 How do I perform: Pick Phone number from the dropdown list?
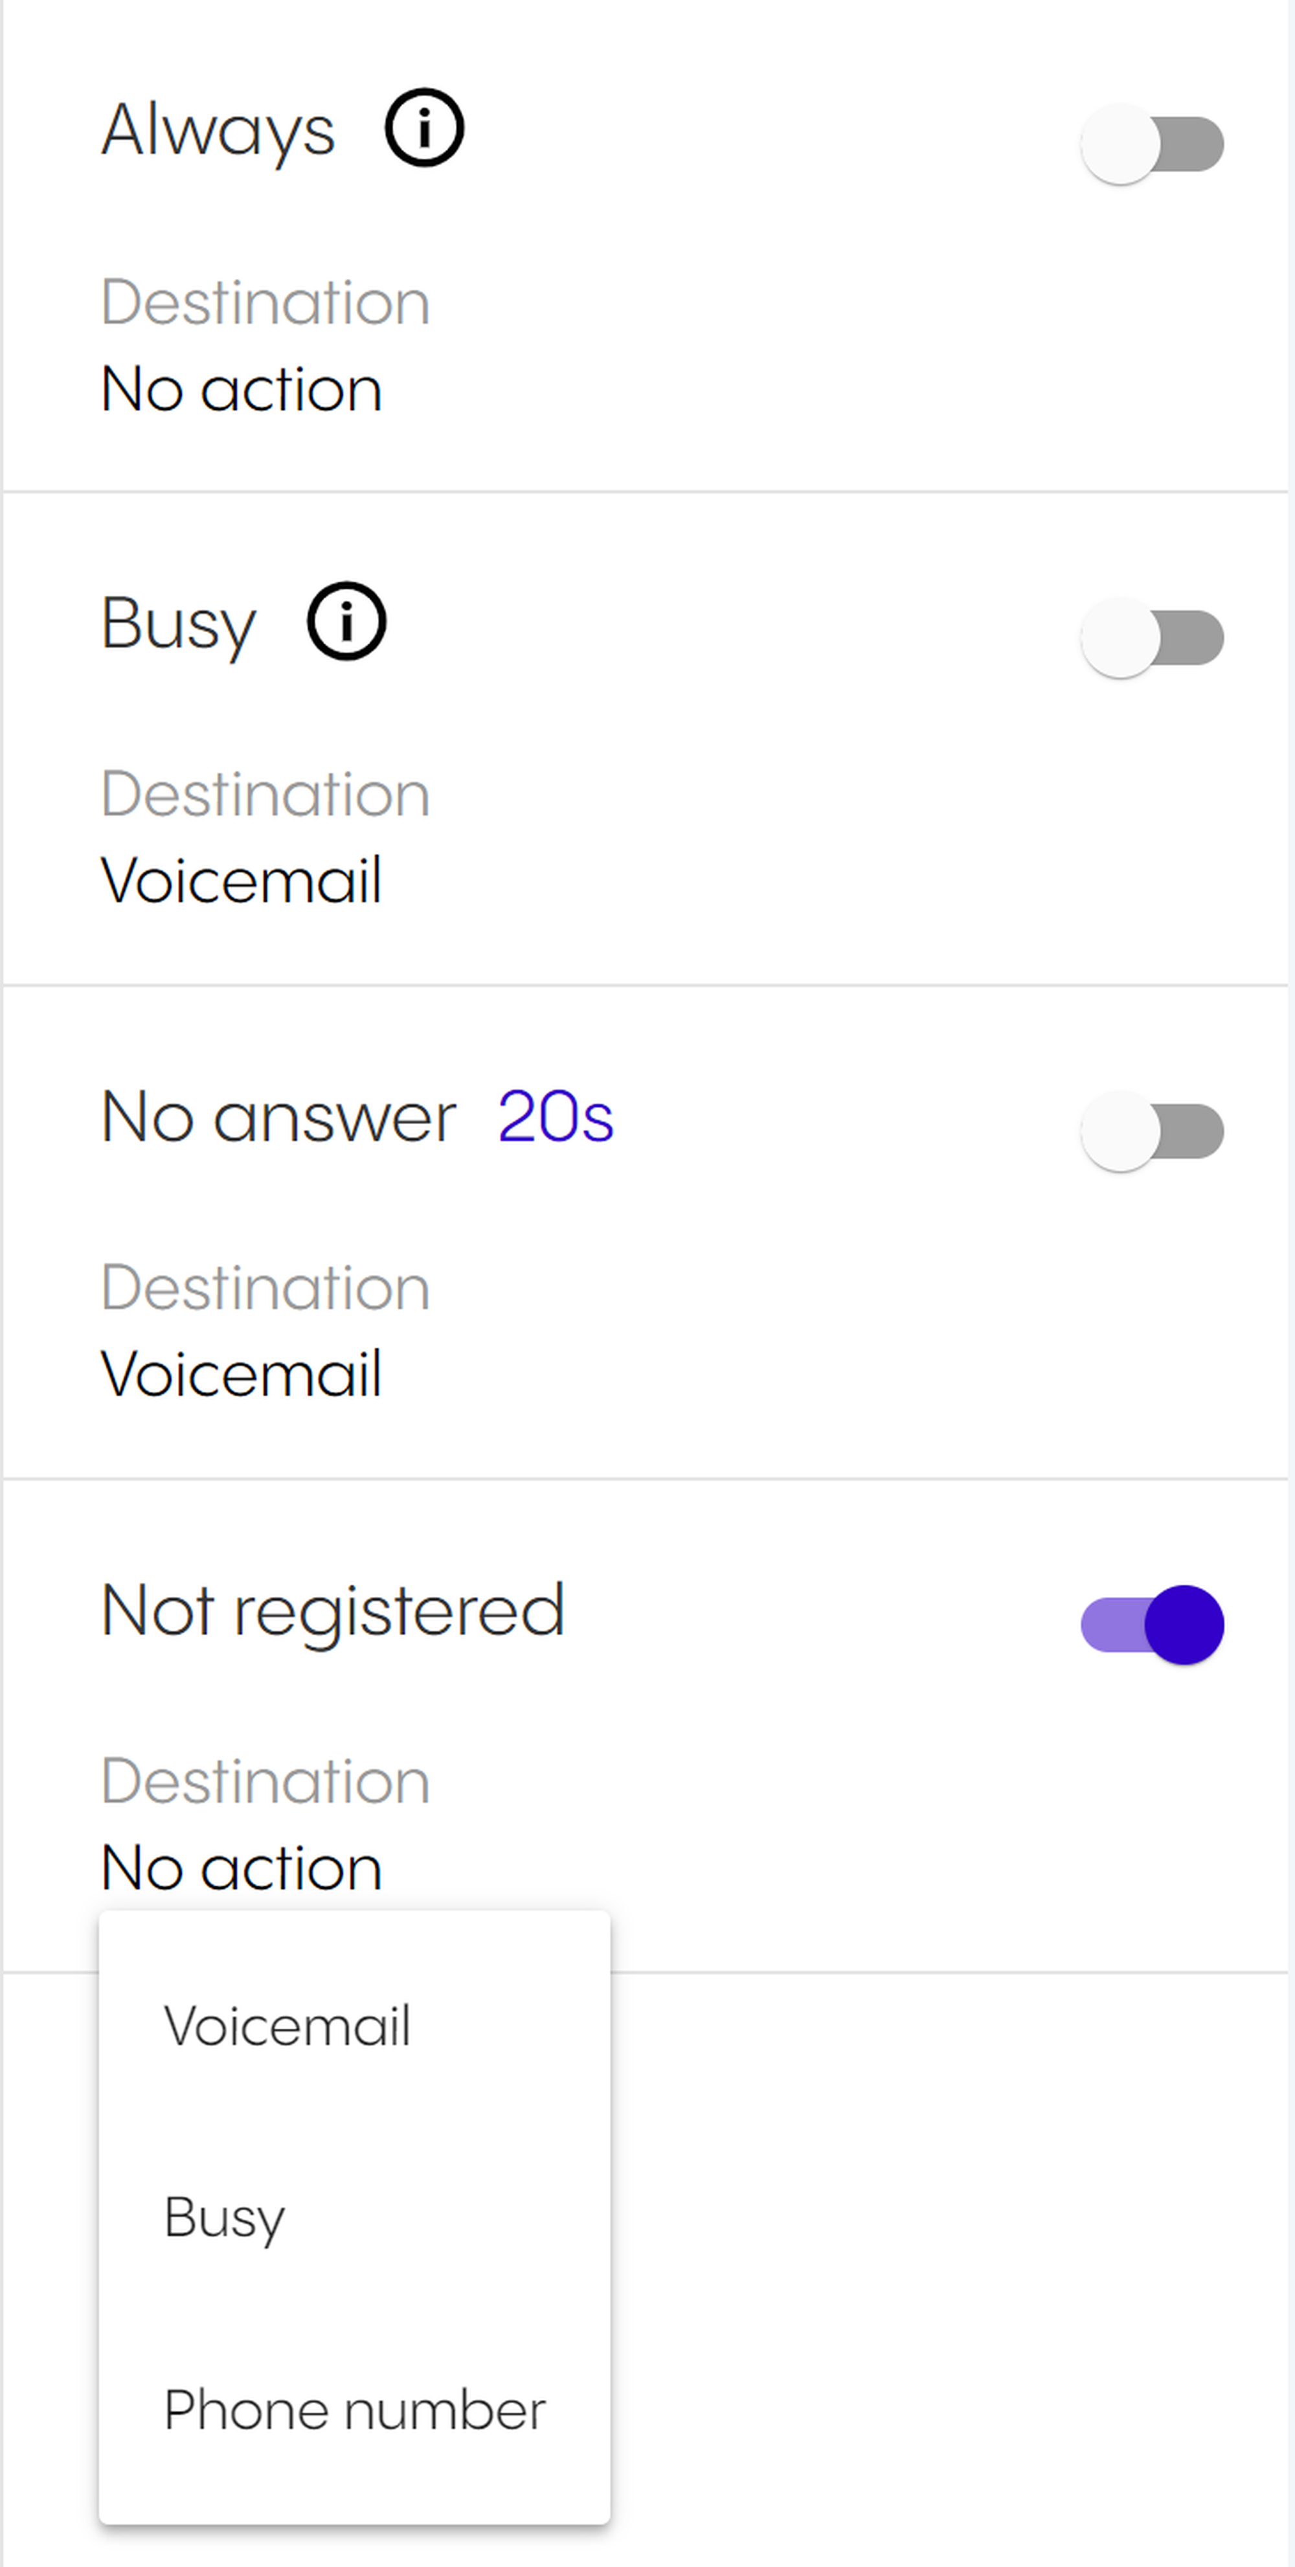coord(355,2410)
